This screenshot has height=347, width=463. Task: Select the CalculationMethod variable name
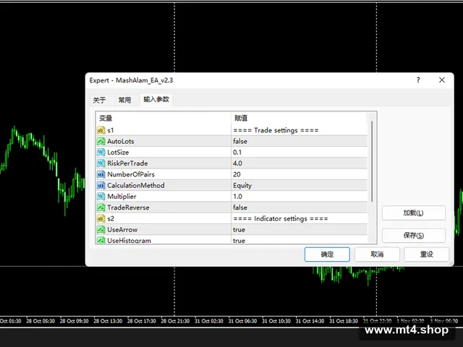point(136,185)
